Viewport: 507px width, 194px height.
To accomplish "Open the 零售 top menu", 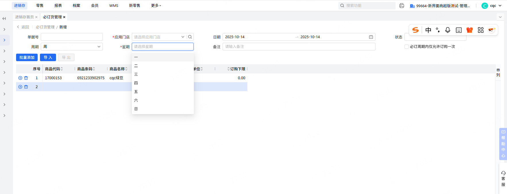I will point(40,5).
